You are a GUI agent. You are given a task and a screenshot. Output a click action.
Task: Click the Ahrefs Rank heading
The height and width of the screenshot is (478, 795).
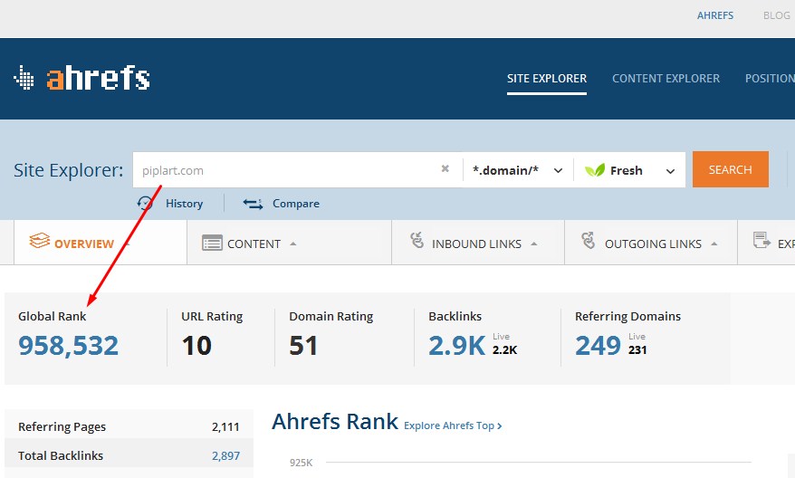click(335, 422)
